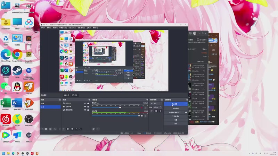Image resolution: width=278 pixels, height=156 pixels.
Task: Toggle visibility eye of 显示器采集 source
Action: point(85,110)
